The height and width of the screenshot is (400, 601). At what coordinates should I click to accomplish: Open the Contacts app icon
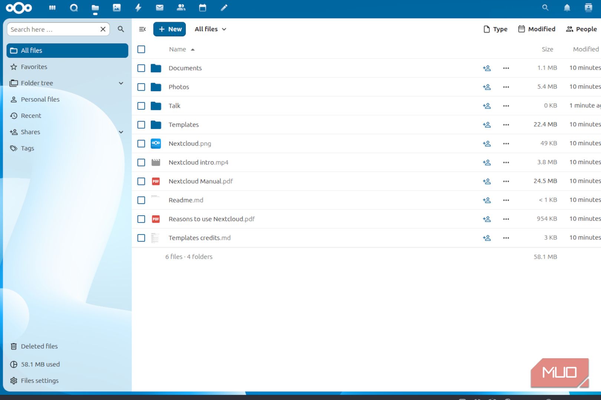(x=181, y=8)
